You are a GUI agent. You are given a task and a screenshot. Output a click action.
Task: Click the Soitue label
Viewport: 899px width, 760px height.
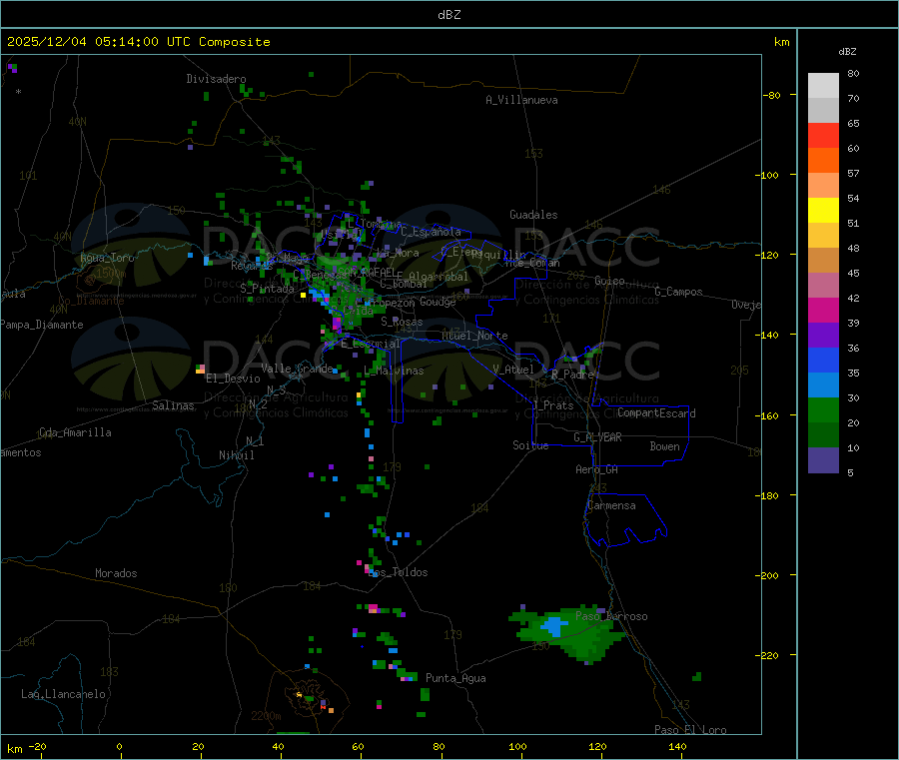coord(530,445)
